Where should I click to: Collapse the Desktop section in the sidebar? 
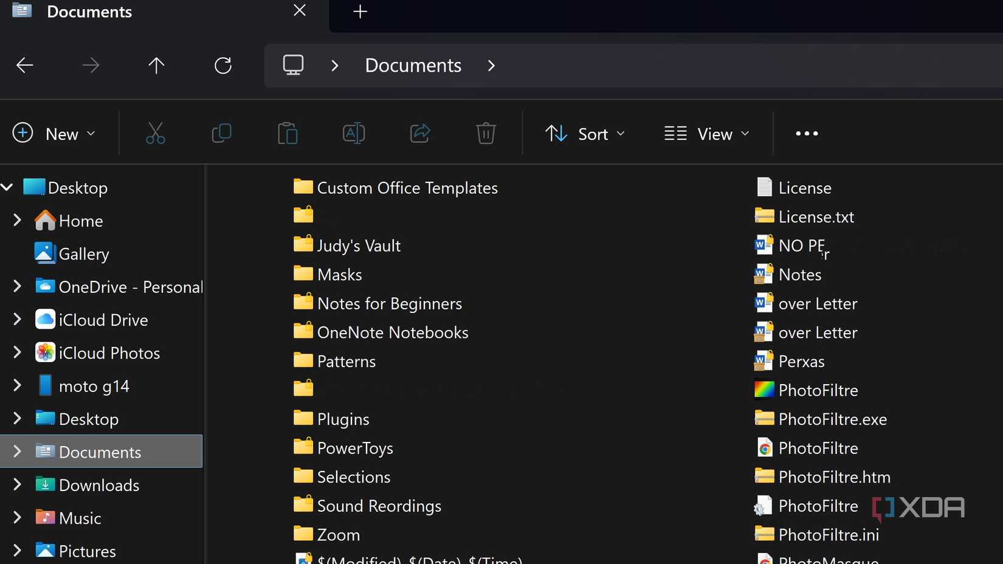pyautogui.click(x=7, y=187)
